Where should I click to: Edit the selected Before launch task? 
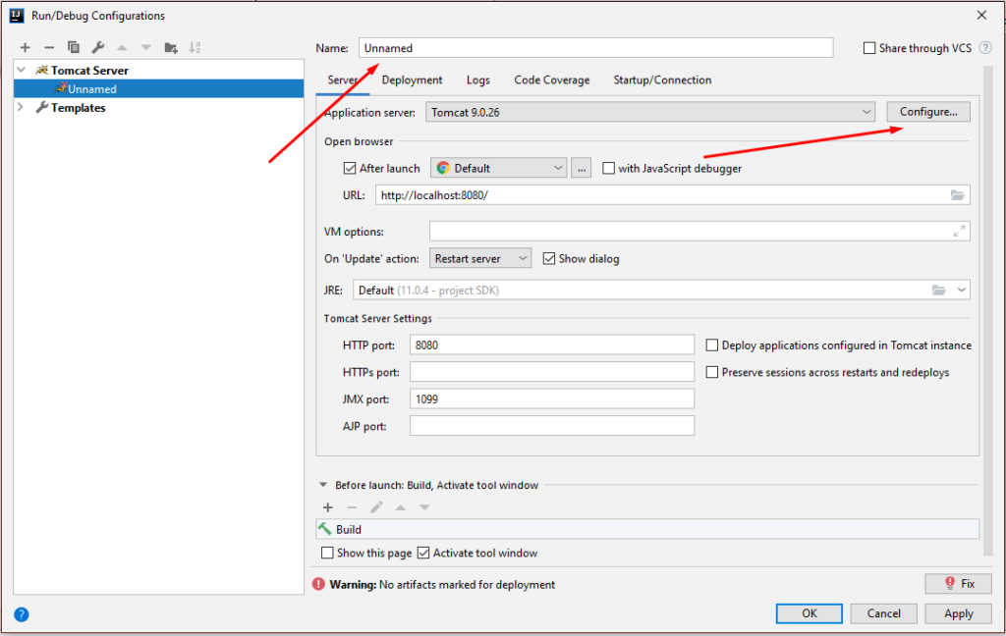376,507
